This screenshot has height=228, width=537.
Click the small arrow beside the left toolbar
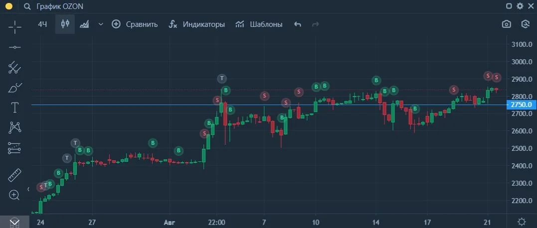pyautogui.click(x=29, y=189)
